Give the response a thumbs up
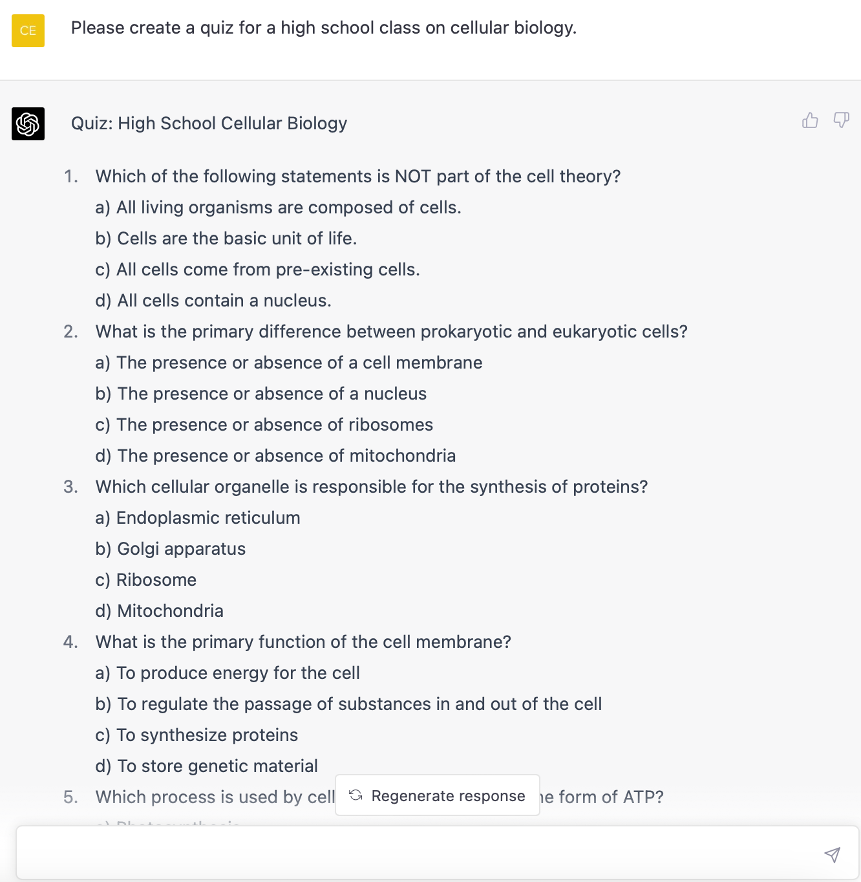Screen dimensions: 861x882 point(810,120)
